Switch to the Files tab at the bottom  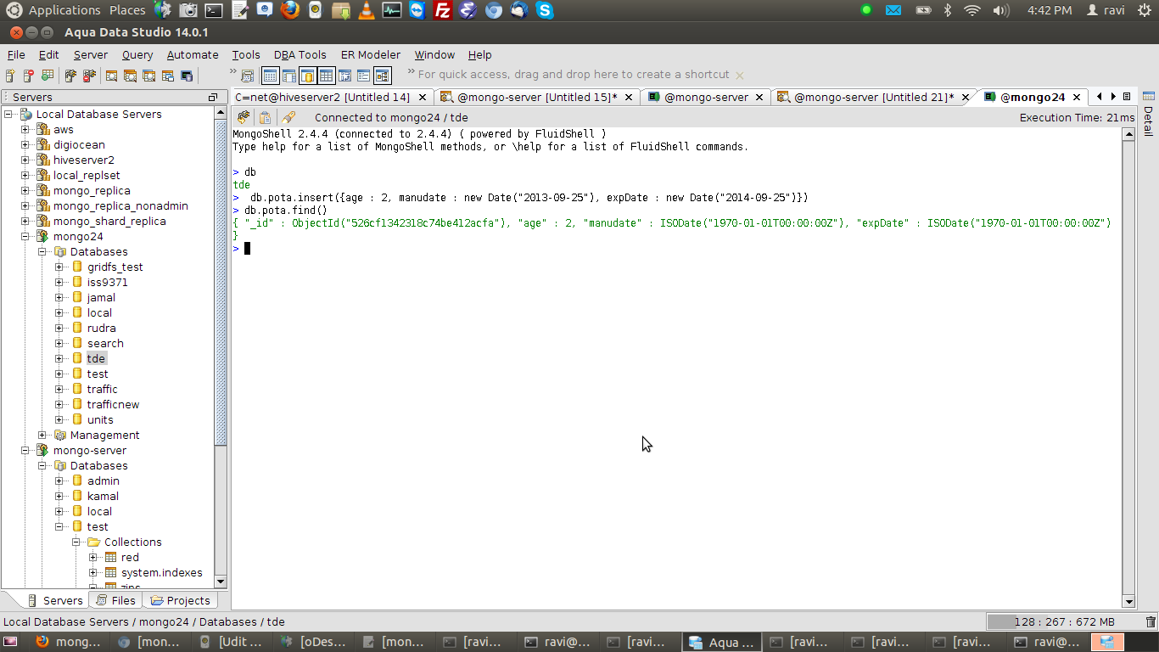tap(115, 600)
